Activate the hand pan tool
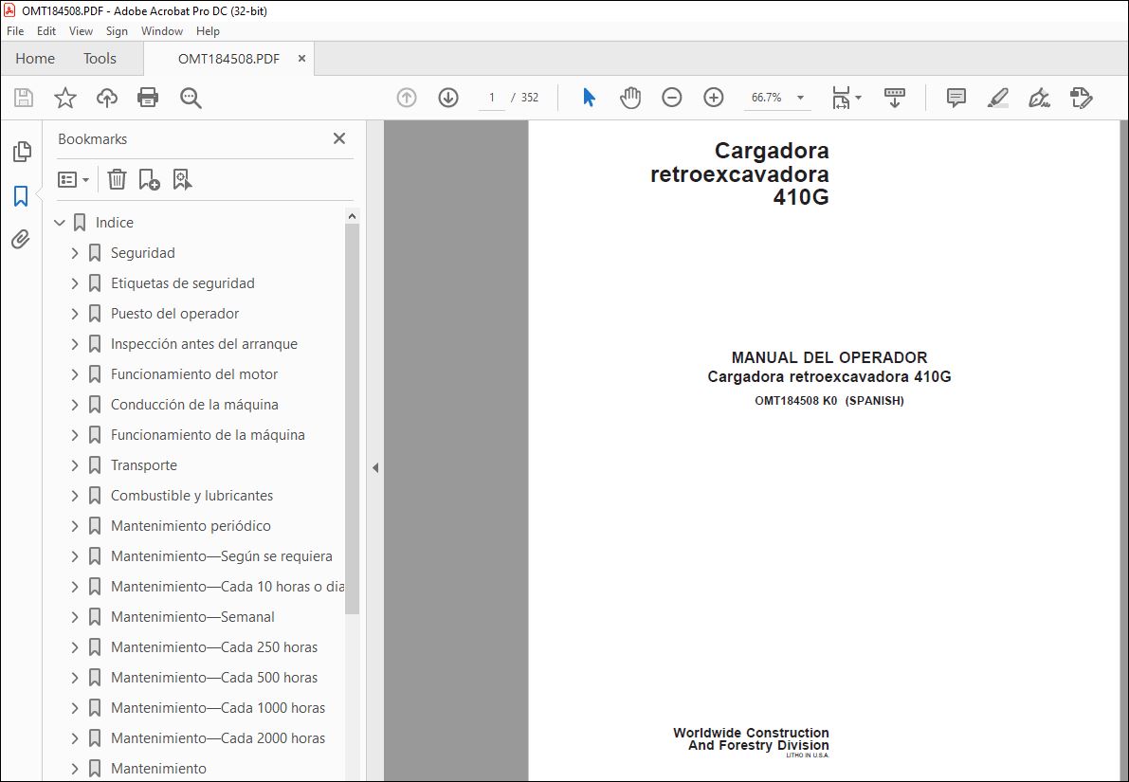The width and height of the screenshot is (1129, 782). (x=630, y=98)
